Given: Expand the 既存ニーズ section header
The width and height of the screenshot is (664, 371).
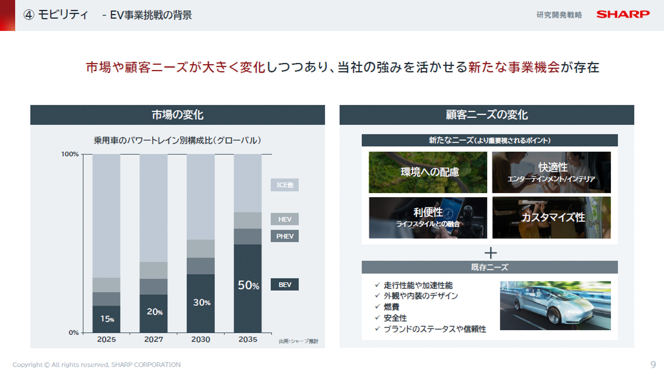Looking at the screenshot, I should coord(490,267).
